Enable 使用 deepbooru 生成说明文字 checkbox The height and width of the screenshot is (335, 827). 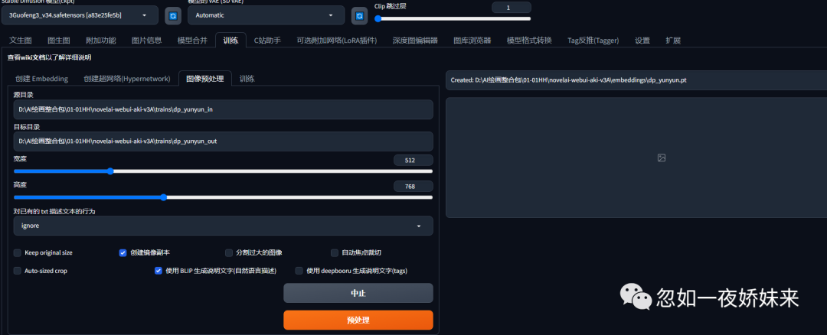click(x=299, y=271)
